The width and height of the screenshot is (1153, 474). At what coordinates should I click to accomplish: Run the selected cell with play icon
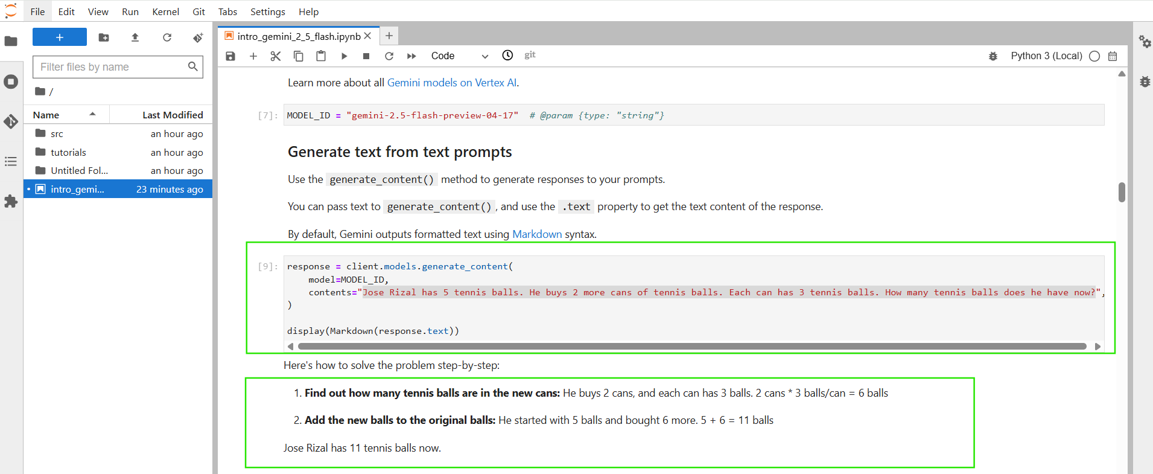pos(344,56)
